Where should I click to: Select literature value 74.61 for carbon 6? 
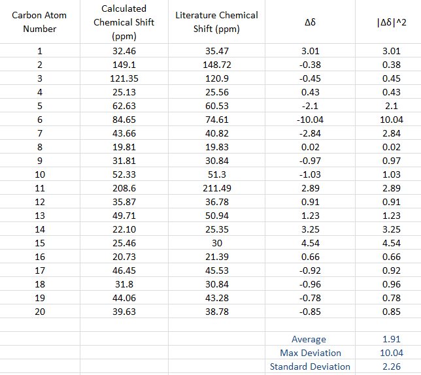(216, 119)
